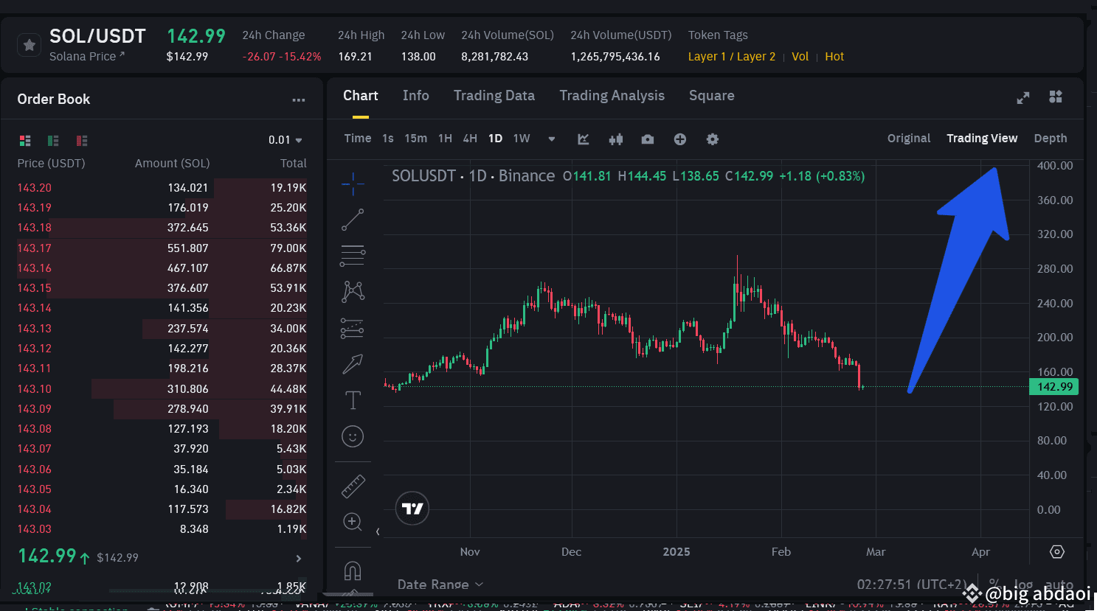Click the plus circle icon in chart toolbar

[x=680, y=139]
